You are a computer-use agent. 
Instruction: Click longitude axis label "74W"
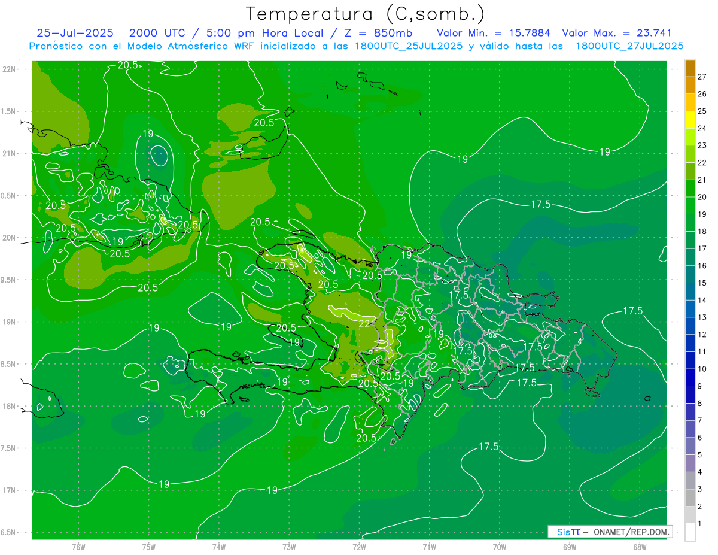tap(219, 547)
